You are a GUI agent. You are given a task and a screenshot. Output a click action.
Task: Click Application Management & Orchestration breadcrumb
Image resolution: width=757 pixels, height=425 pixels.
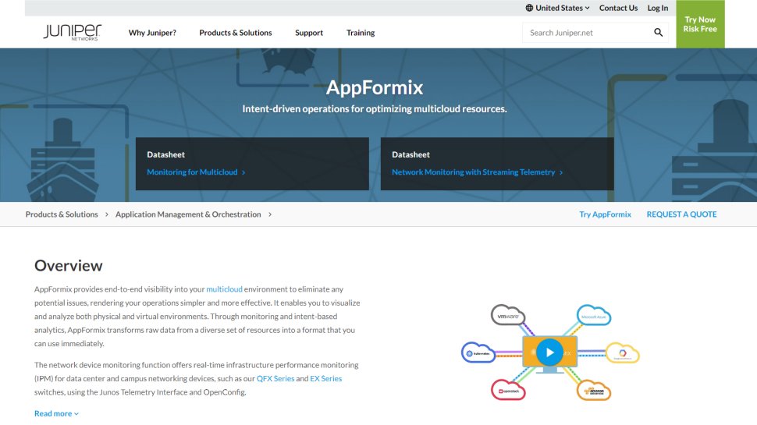pos(188,214)
